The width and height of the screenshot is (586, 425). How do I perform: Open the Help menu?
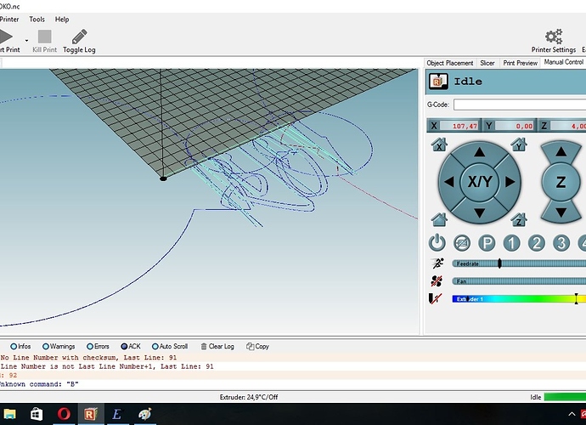[62, 19]
